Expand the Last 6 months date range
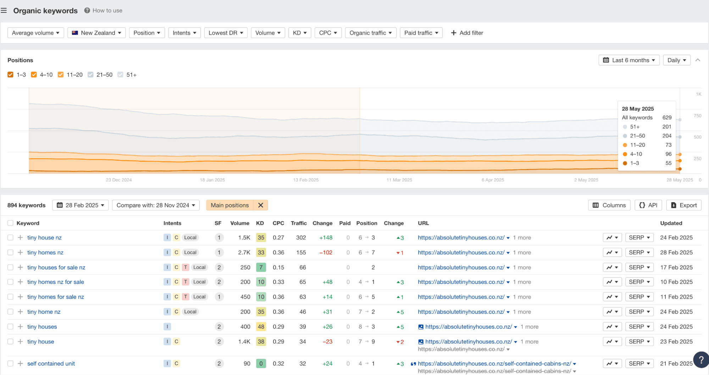The width and height of the screenshot is (709, 375). point(629,60)
